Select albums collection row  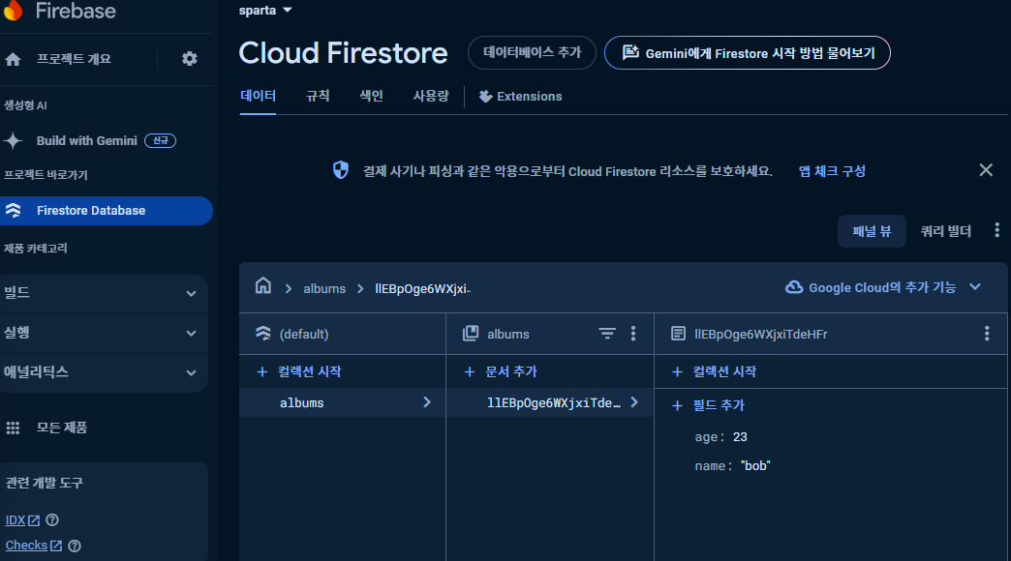[343, 402]
